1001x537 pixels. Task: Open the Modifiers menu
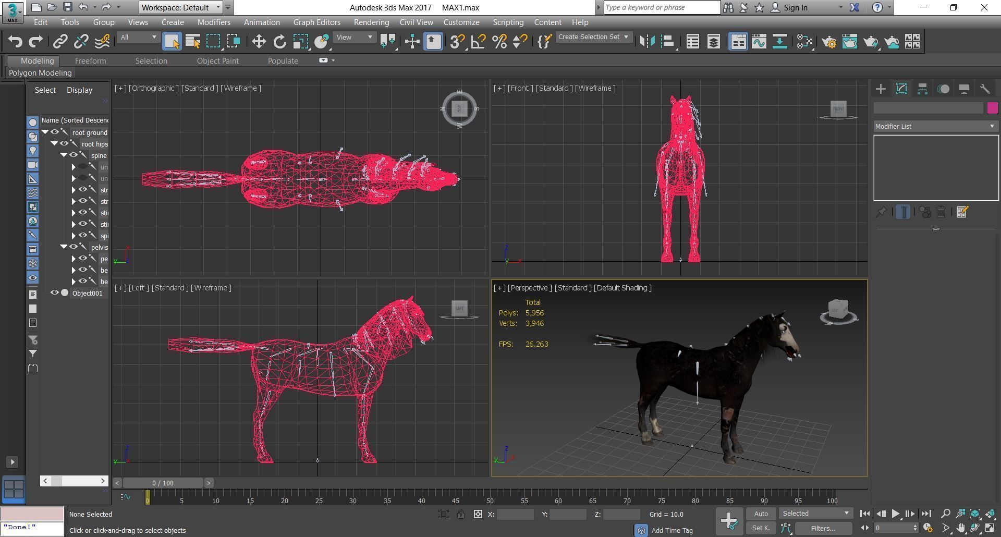tap(214, 22)
